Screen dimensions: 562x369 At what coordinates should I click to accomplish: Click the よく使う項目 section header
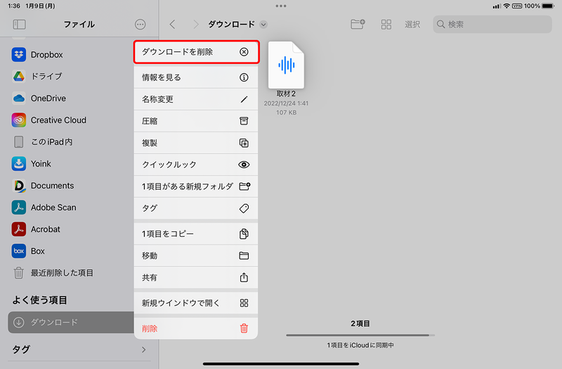pos(40,300)
